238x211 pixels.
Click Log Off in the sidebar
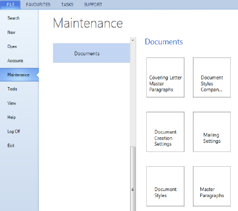coord(19,132)
